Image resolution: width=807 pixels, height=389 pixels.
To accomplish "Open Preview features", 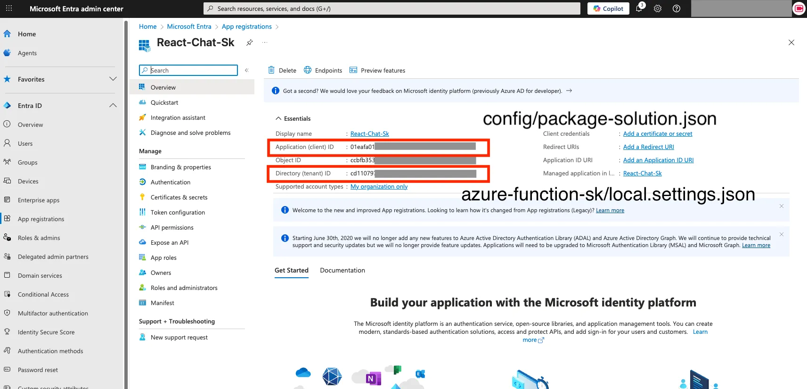I will click(377, 70).
